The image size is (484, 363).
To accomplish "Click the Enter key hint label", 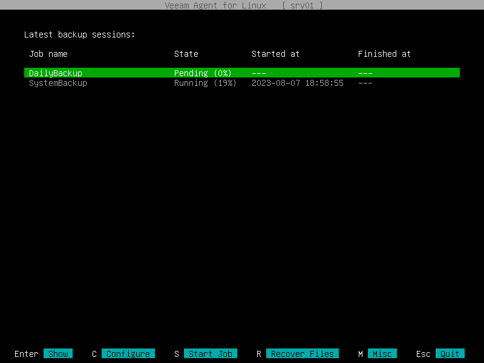I will (x=26, y=353).
